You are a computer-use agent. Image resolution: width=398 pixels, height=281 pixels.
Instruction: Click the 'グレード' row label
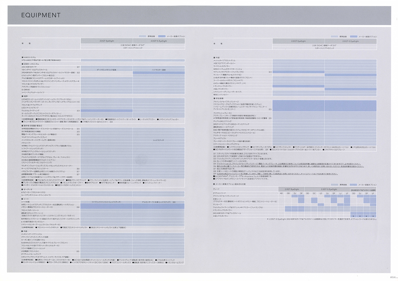click(x=216, y=189)
